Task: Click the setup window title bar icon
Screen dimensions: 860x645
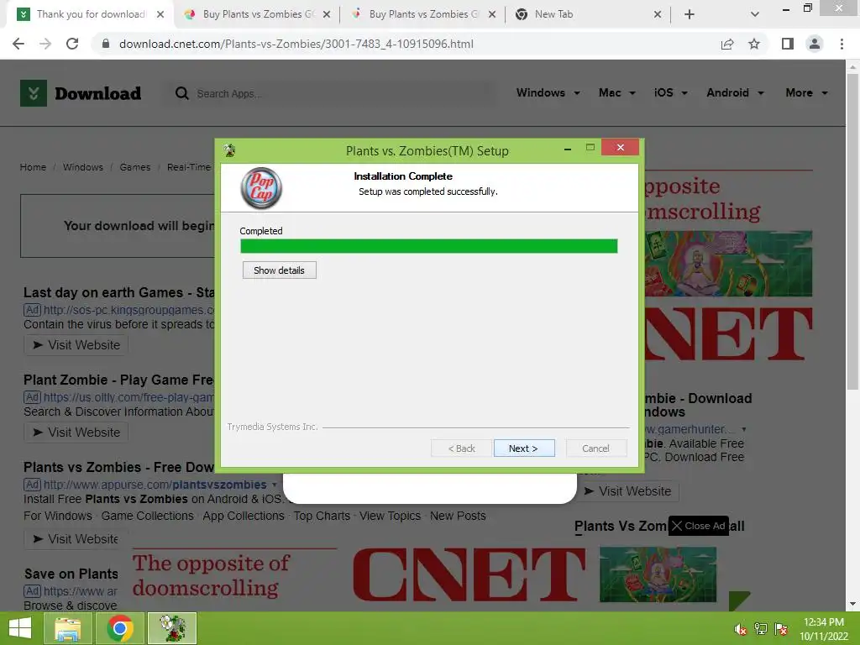Action: [230, 149]
